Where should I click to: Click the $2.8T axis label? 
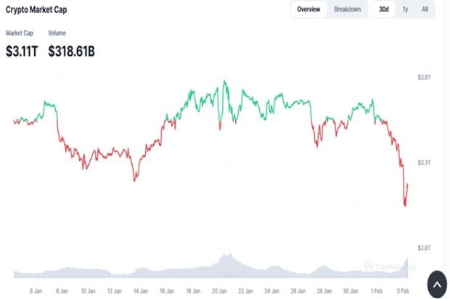[424, 248]
